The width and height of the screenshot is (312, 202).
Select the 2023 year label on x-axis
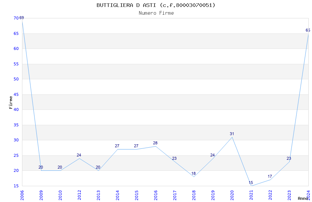coord(289,195)
